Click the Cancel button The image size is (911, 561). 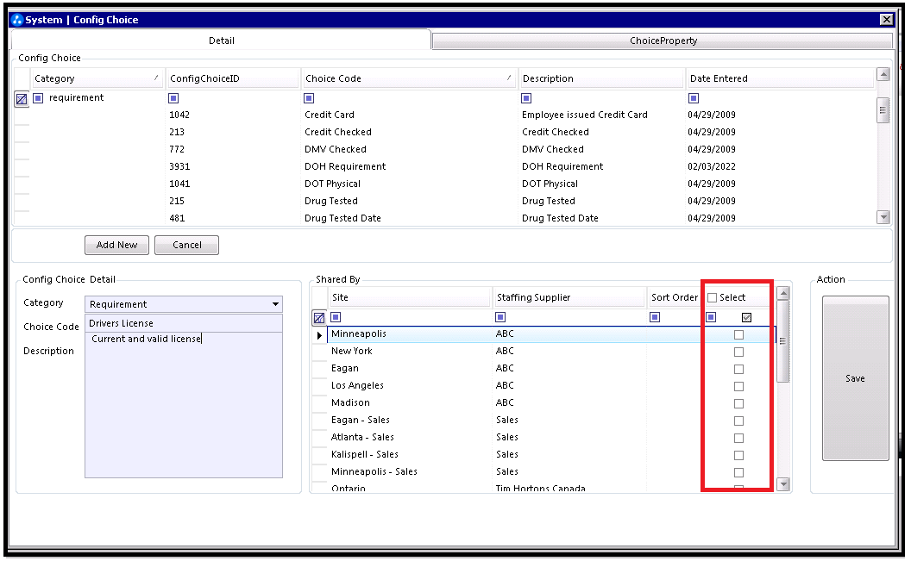point(187,245)
